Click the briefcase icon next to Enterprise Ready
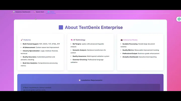181x101 pixels. point(121,40)
